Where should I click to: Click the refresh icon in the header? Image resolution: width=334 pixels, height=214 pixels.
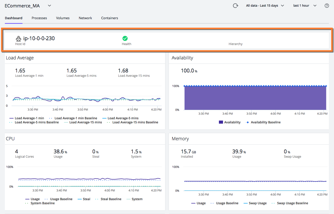click(x=236, y=6)
